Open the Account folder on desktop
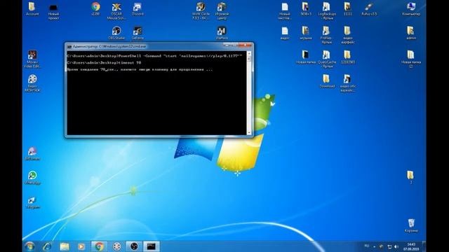 click(x=32, y=9)
